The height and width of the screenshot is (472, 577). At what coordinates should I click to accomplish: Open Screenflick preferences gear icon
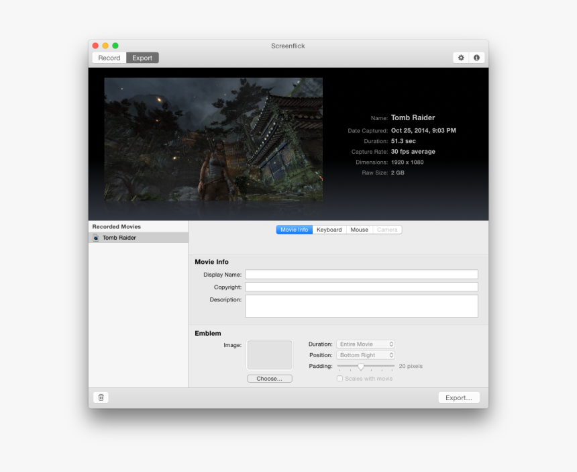[461, 58]
